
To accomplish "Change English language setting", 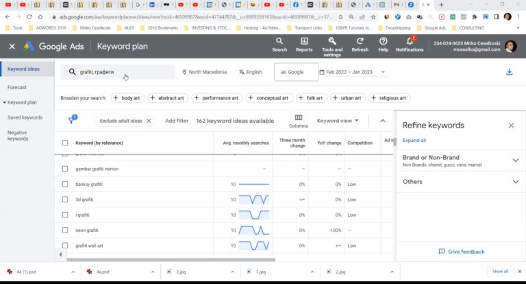I will click(x=250, y=72).
